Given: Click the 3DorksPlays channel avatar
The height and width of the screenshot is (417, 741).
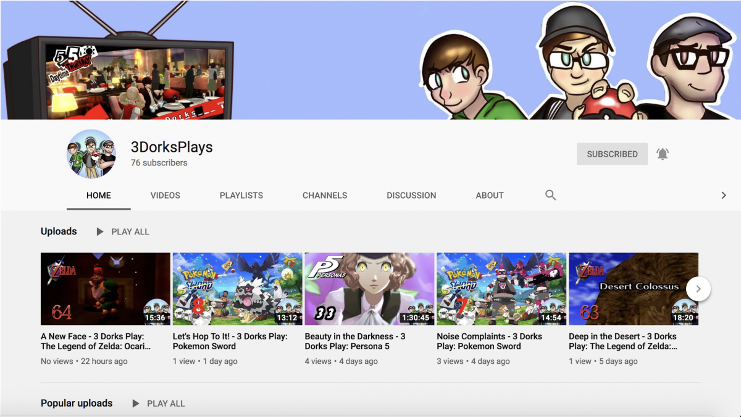Looking at the screenshot, I should (x=91, y=154).
